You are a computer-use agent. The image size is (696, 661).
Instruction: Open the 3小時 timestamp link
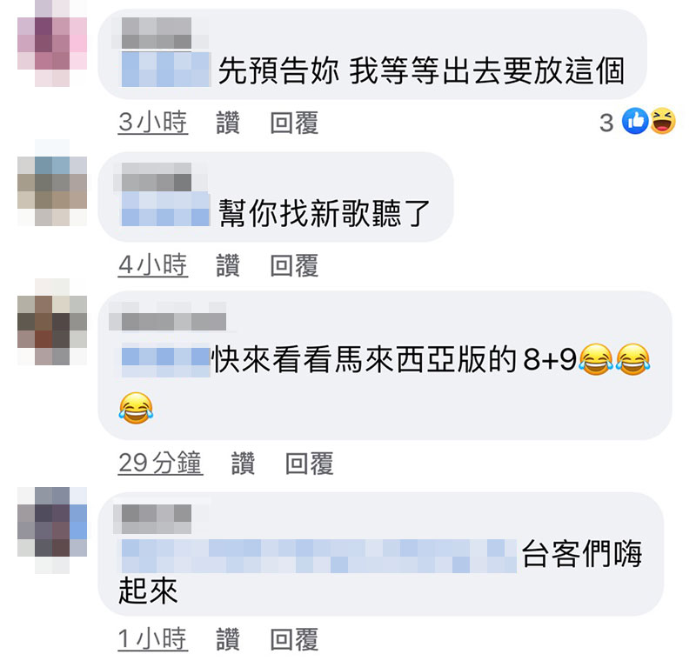(153, 123)
